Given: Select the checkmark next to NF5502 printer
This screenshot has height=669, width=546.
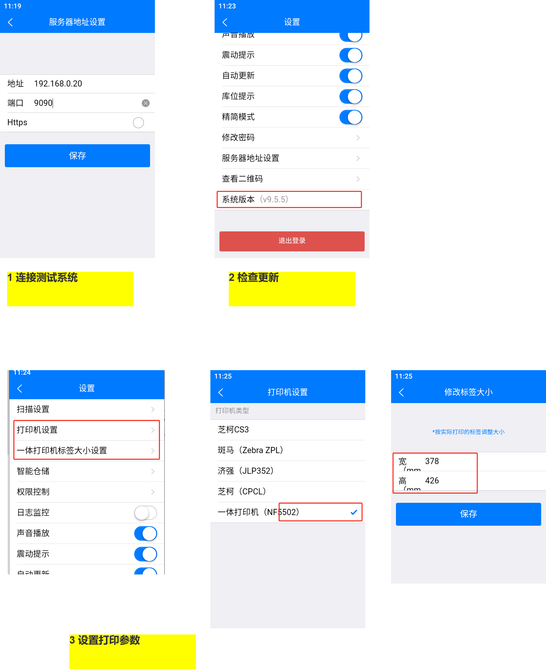Looking at the screenshot, I should coord(354,512).
